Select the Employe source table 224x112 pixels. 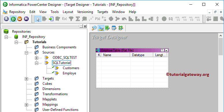(x=69, y=73)
